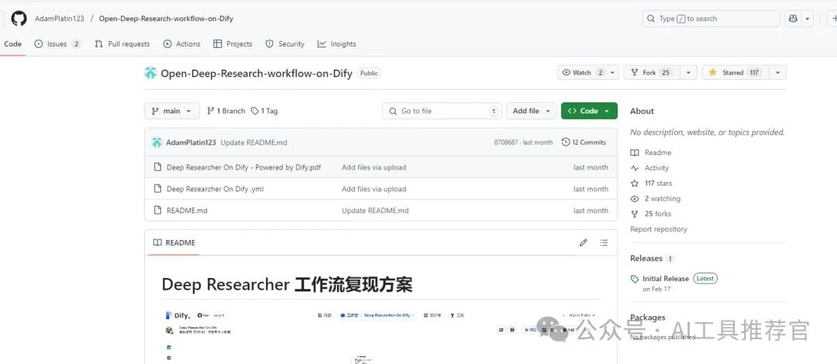Open Deep Researcher On Dify .yml file
The width and height of the screenshot is (837, 364).
tap(215, 189)
